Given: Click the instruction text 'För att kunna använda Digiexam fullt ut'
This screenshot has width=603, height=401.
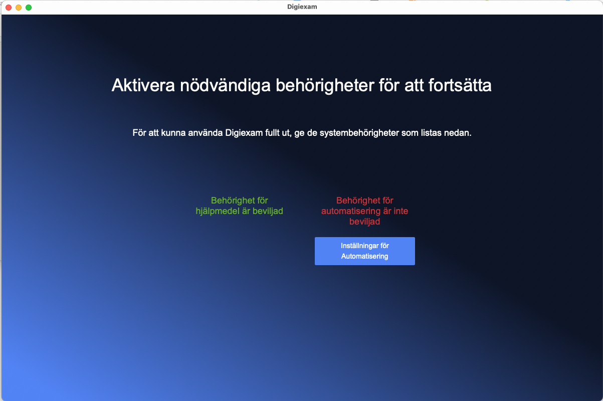Looking at the screenshot, I should [x=211, y=133].
